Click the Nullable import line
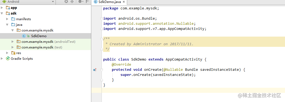Screen dimensions: 285x102 [150, 24]
